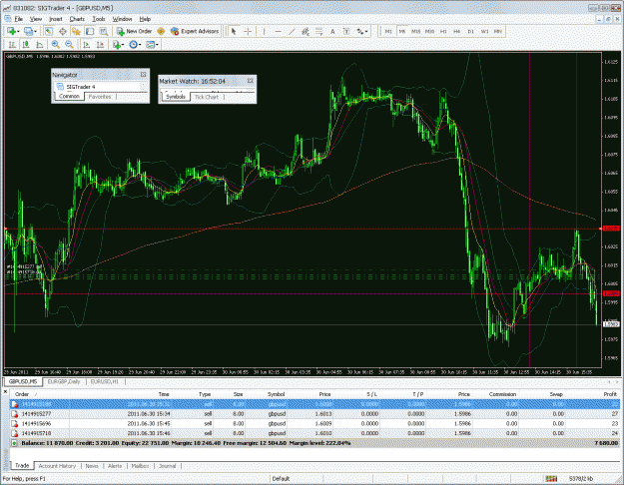This screenshot has height=485, width=624.
Task: Switch to the EURUSD,H1 chart tab
Action: pyautogui.click(x=104, y=381)
